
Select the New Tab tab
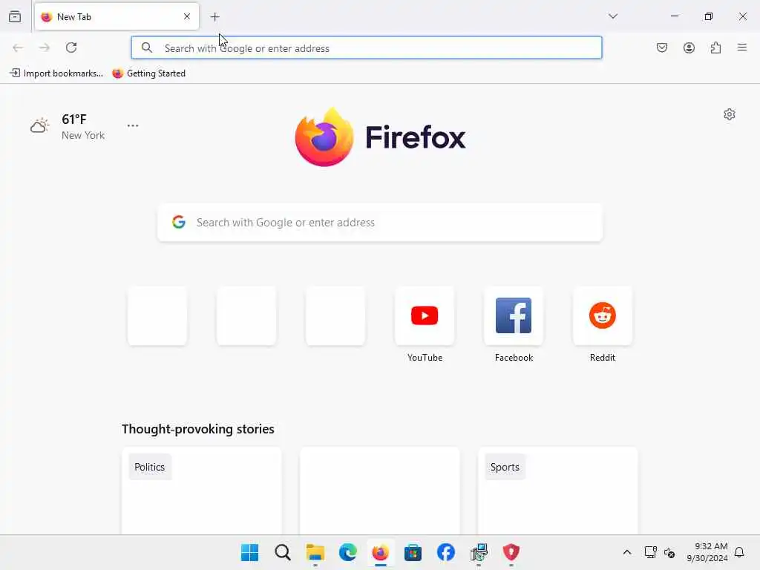[x=117, y=16]
